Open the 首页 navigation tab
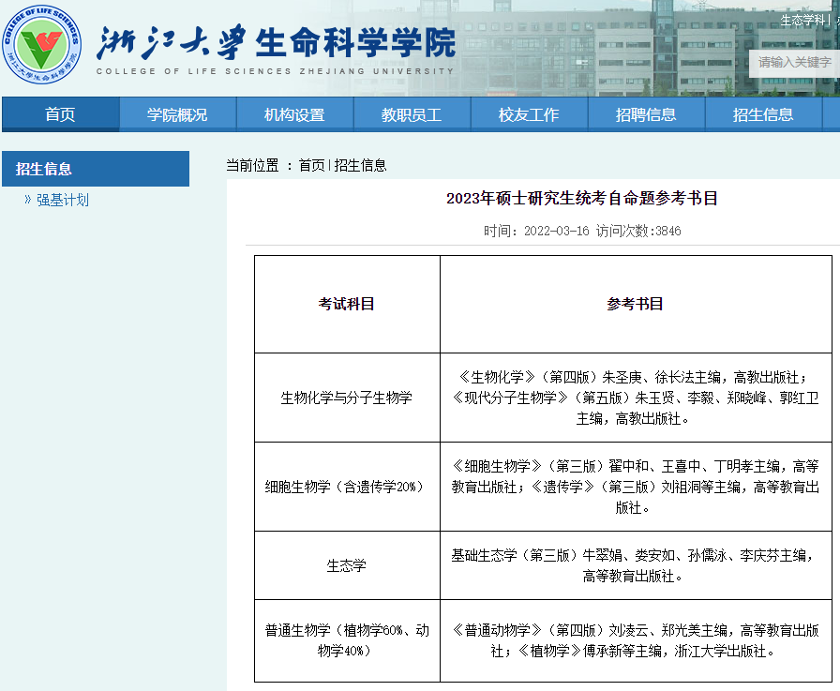840x691 pixels. pos(59,113)
